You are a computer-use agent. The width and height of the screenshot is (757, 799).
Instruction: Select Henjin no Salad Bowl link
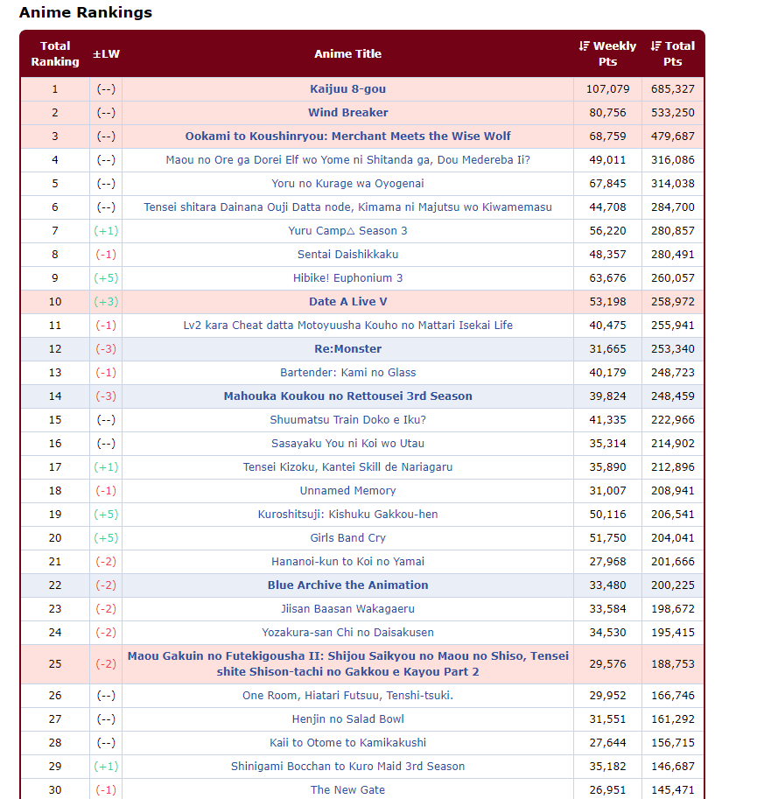coord(348,719)
